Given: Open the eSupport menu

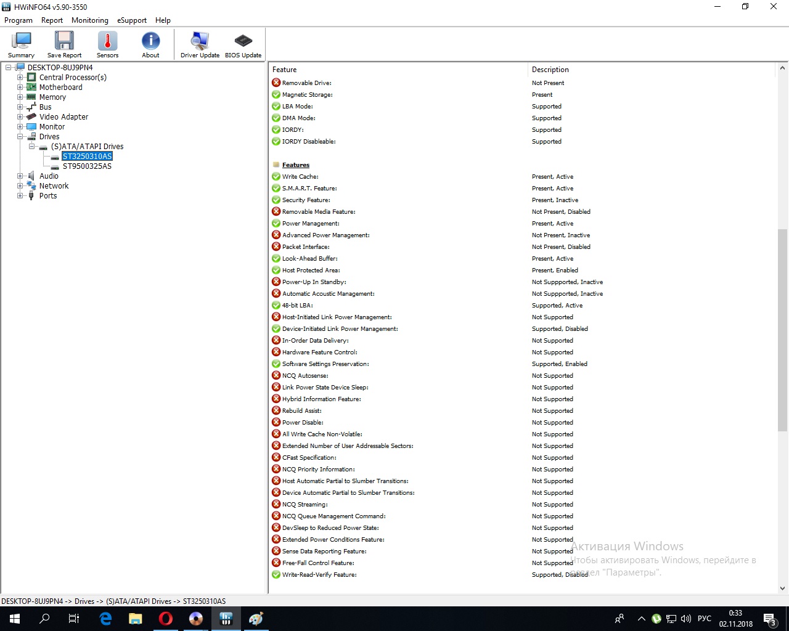Looking at the screenshot, I should 132,20.
